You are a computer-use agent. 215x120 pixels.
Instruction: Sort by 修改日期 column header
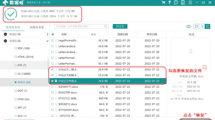[x=152, y=34]
